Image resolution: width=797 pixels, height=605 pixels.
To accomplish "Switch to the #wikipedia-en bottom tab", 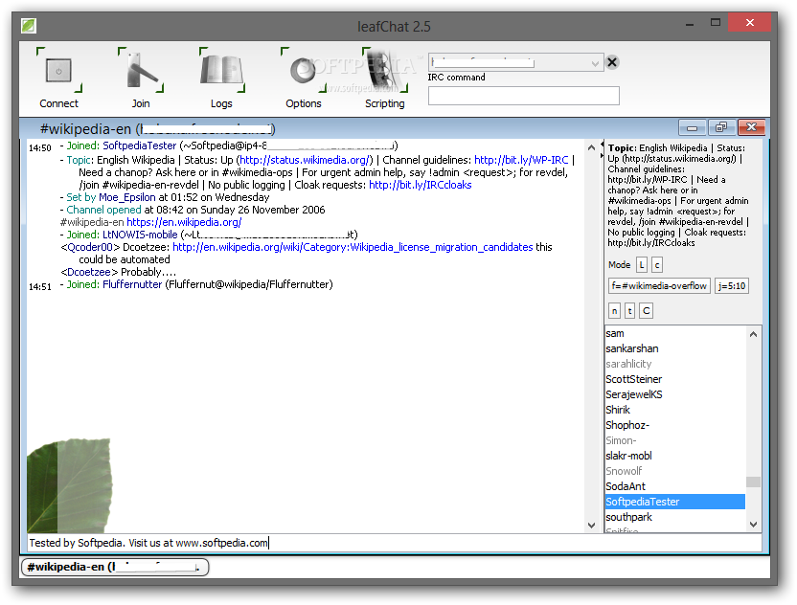I will (115, 567).
